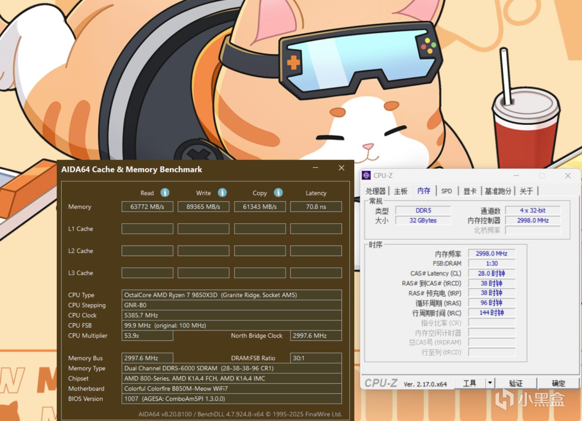582x421 pixels.
Task: Close the CPU-Z window
Action: (568, 175)
